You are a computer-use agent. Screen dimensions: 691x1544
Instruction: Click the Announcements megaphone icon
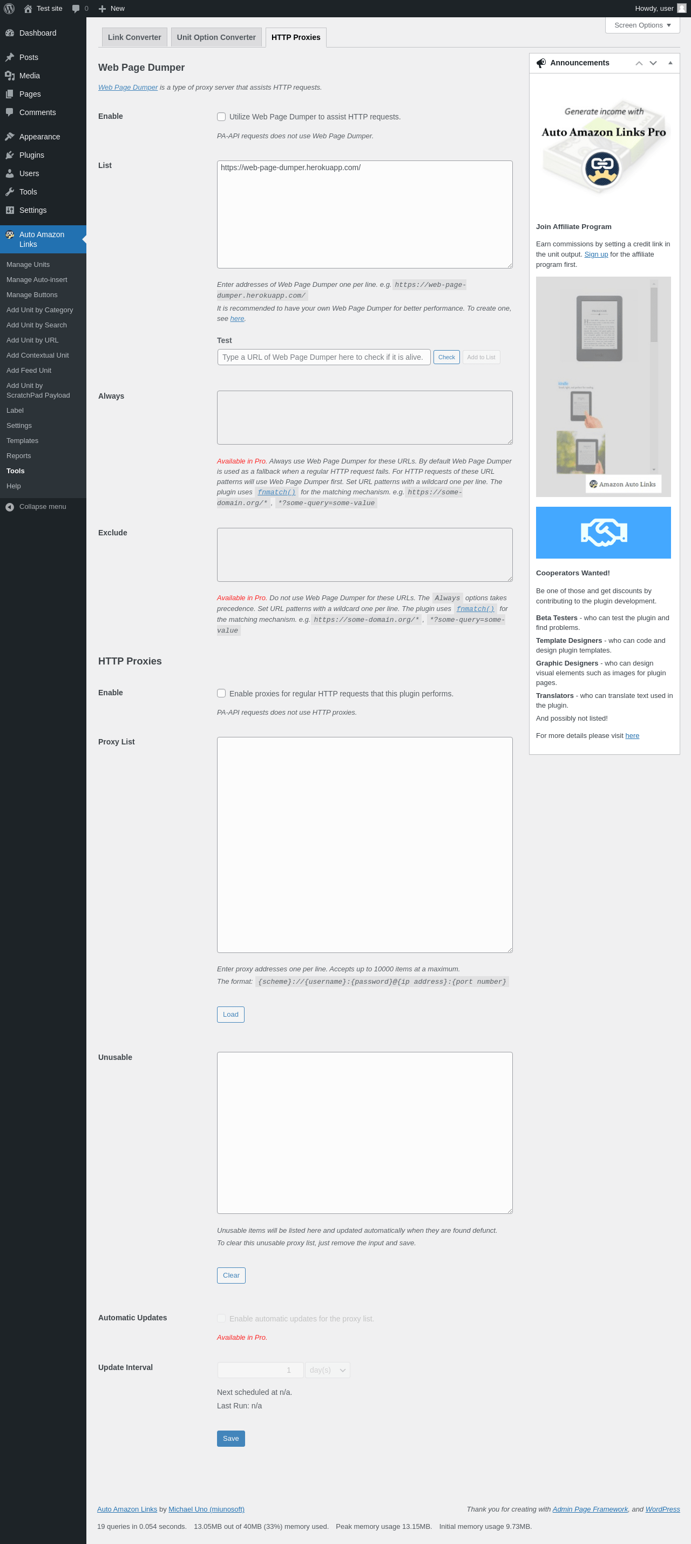(x=541, y=63)
